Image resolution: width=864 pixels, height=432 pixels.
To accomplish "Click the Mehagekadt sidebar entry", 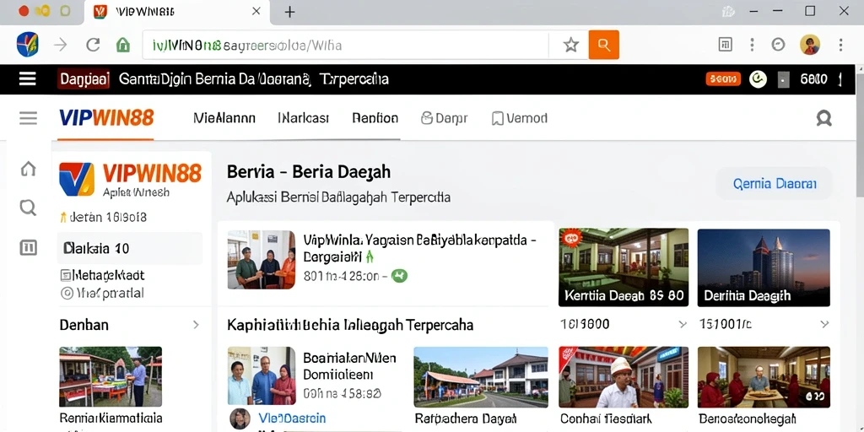I will click(102, 275).
